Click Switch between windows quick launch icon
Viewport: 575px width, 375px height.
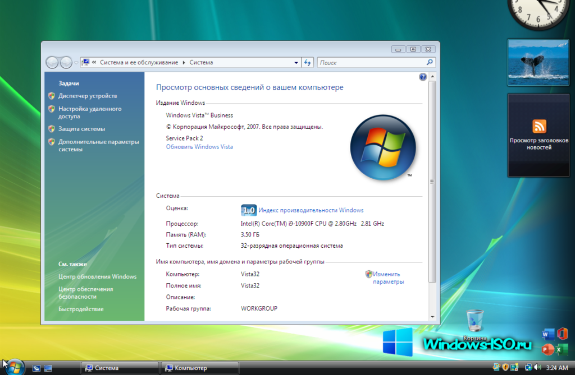(36, 368)
